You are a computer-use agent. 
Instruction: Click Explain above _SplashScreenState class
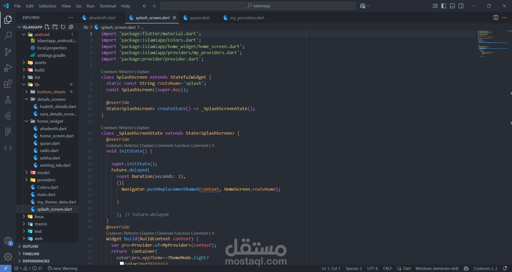click(x=143, y=128)
